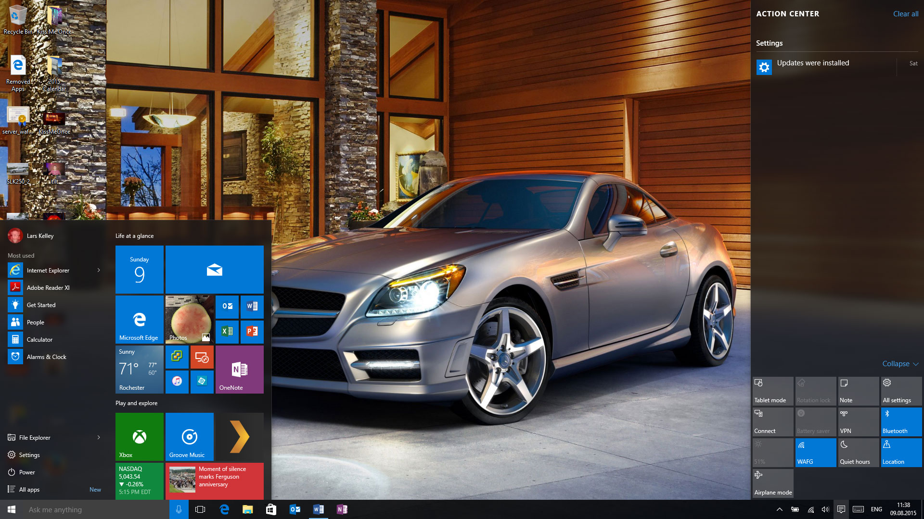Show hidden system tray icons

[x=779, y=509]
